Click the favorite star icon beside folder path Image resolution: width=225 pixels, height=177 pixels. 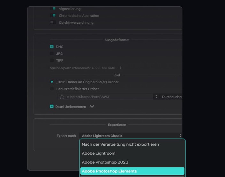(x=62, y=97)
